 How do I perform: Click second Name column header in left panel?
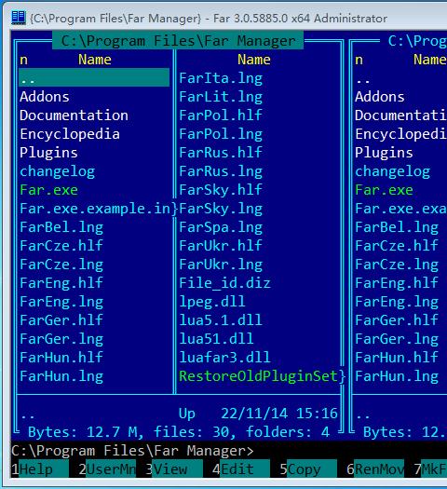click(254, 60)
